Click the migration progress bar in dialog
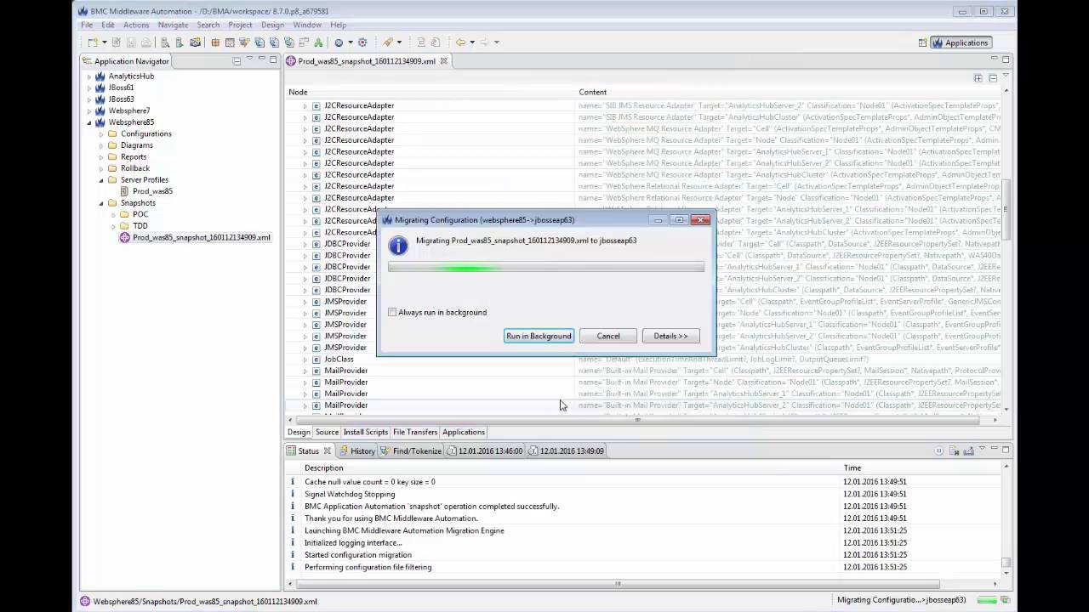The width and height of the screenshot is (1089, 612). 546,268
